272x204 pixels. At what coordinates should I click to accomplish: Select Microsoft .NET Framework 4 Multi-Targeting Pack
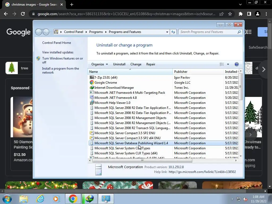163,93
